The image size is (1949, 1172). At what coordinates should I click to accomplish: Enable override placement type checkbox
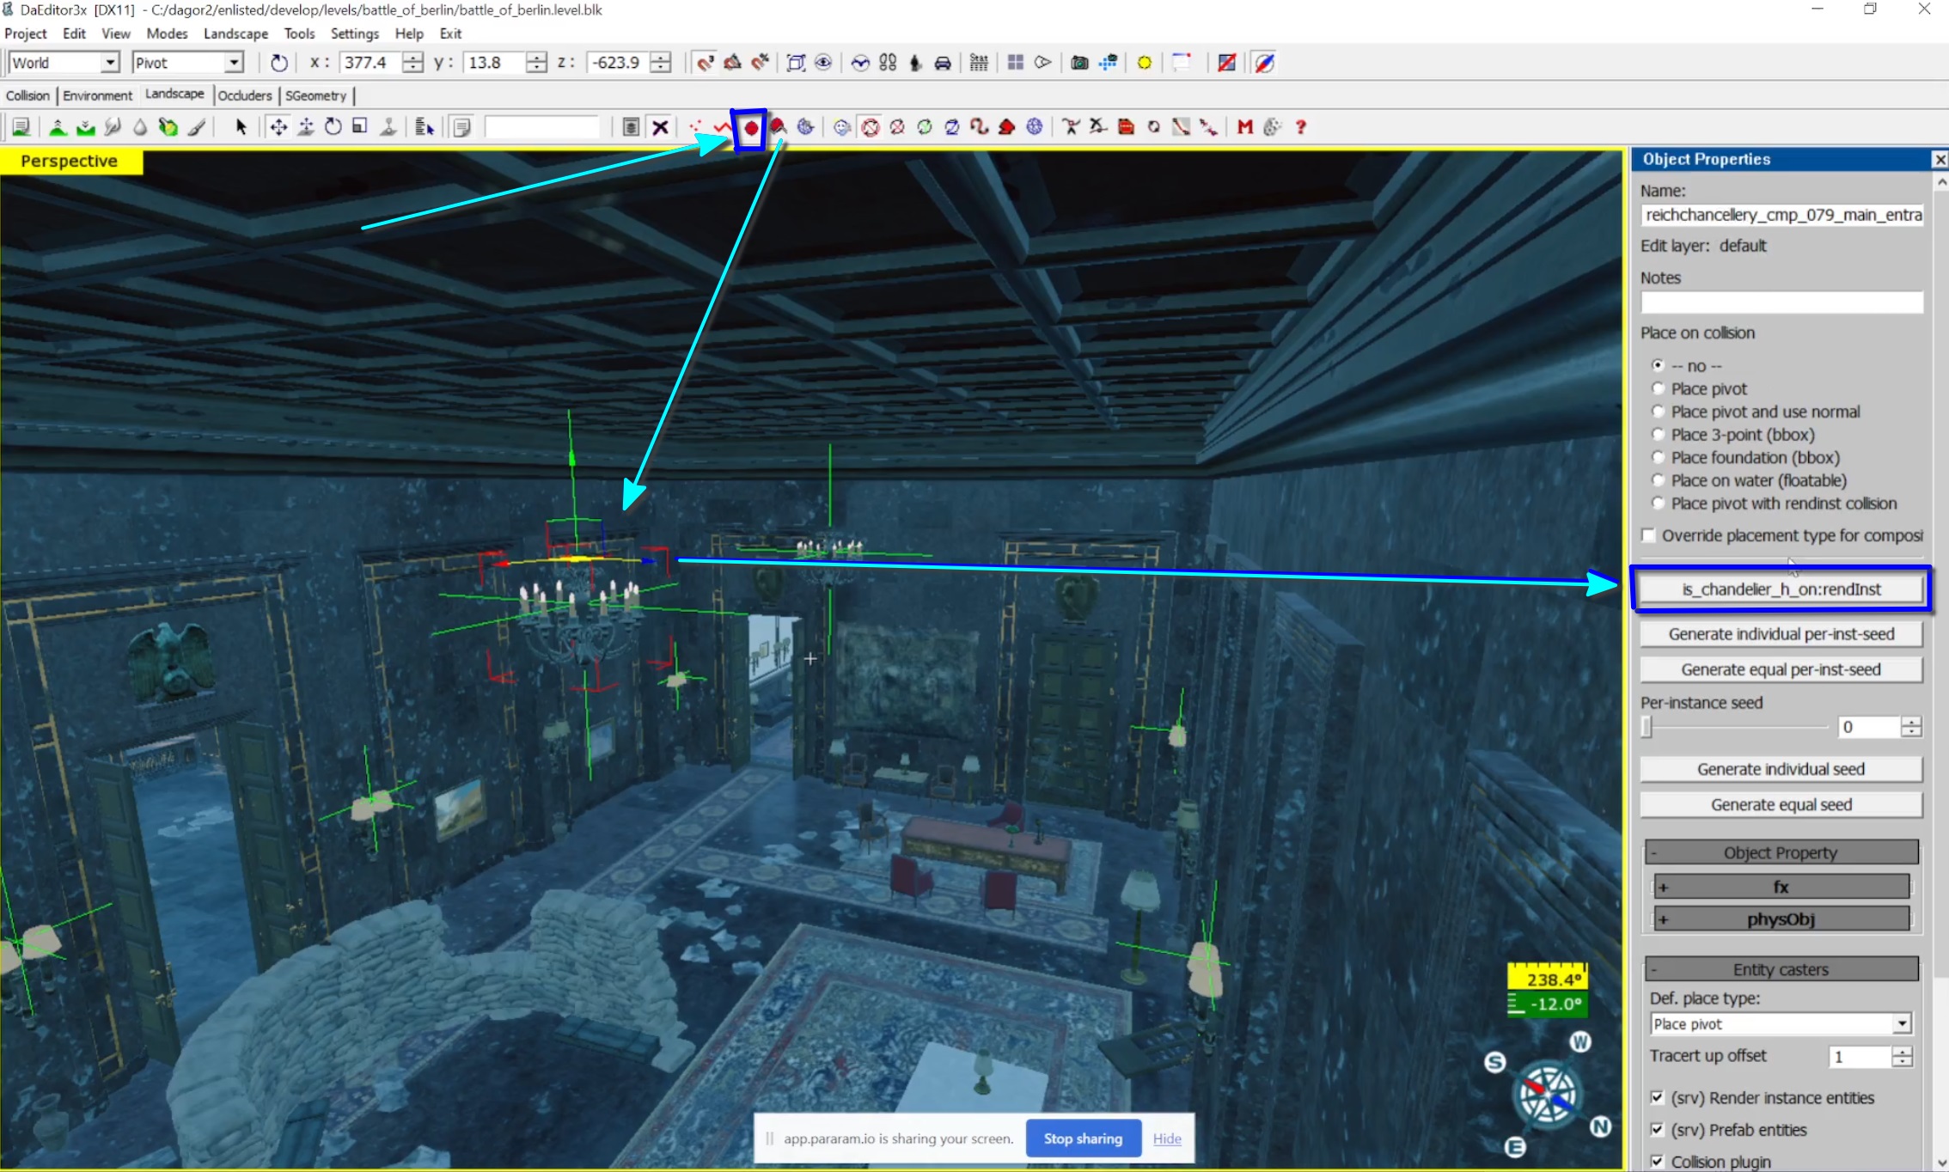click(x=1648, y=535)
